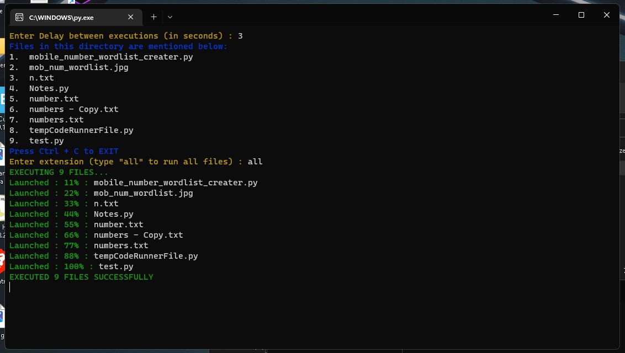
Task: Click the EXECUTED 9 FILES SUCCESSFULLY message
Action: pyautogui.click(x=81, y=276)
